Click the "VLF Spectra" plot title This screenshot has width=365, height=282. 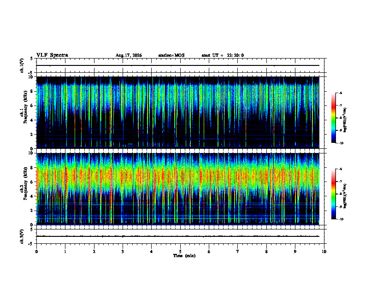[x=52, y=55]
